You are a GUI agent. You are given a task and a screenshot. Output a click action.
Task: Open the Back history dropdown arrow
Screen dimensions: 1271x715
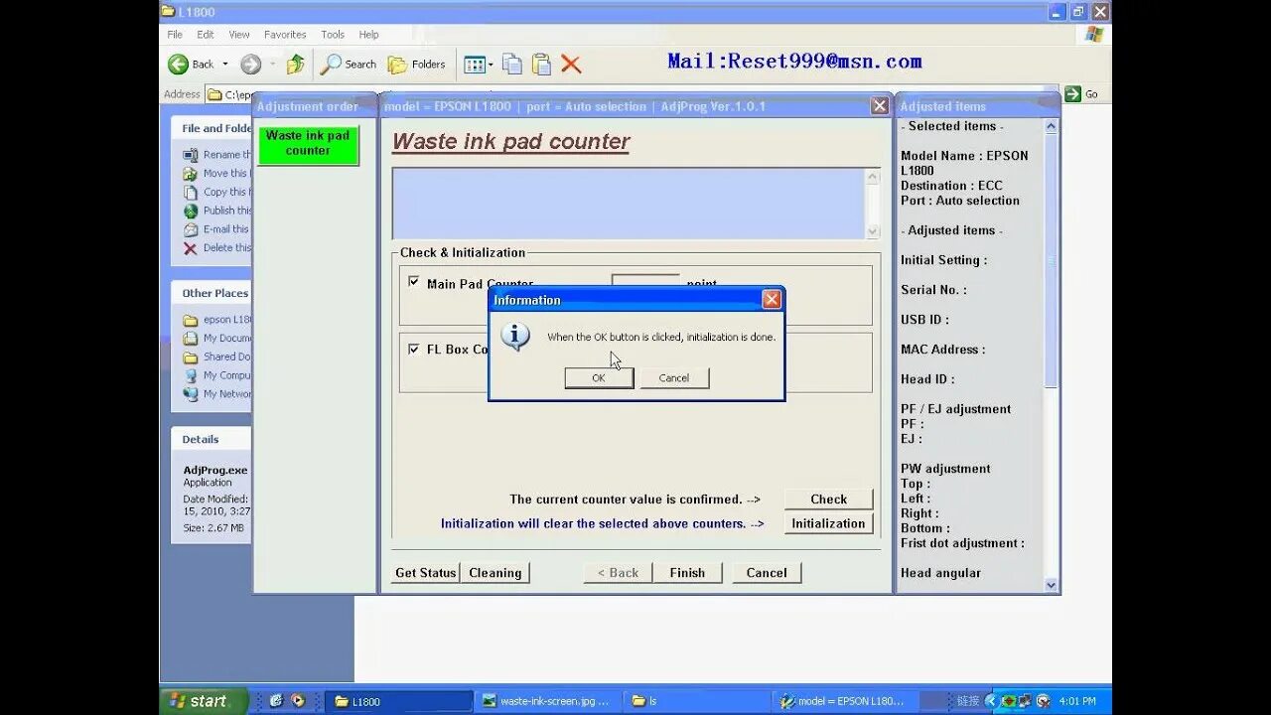click(225, 65)
